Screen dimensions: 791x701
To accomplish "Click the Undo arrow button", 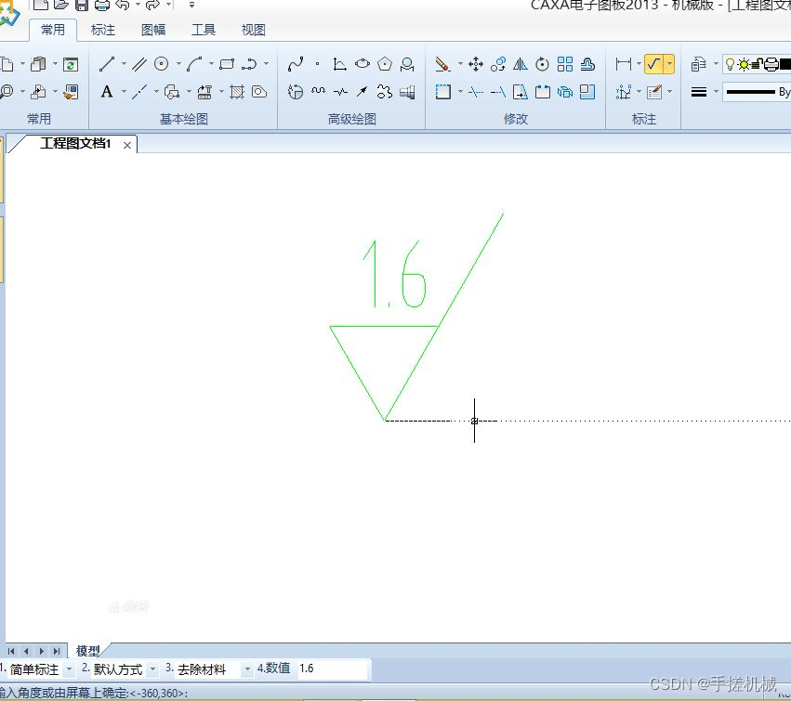I will pyautogui.click(x=123, y=5).
